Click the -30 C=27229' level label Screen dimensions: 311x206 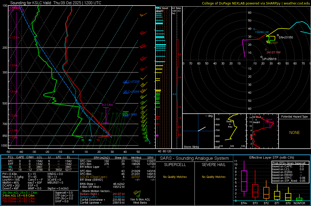tap(131, 81)
